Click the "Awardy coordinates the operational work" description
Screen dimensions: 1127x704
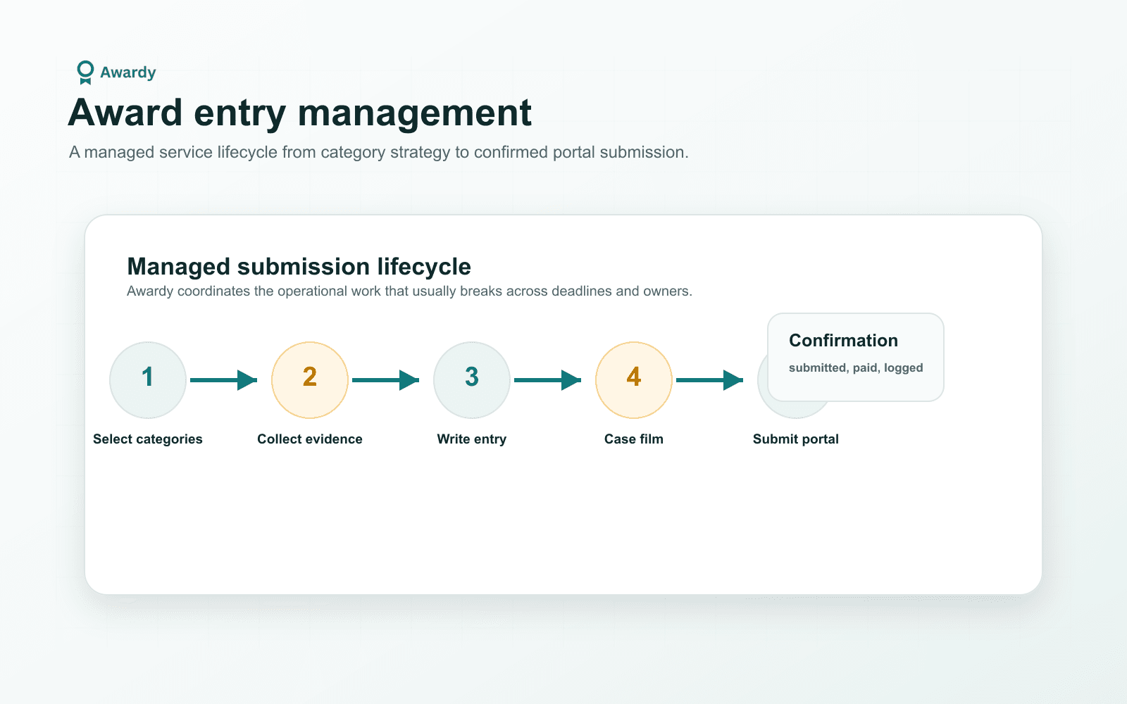(409, 291)
